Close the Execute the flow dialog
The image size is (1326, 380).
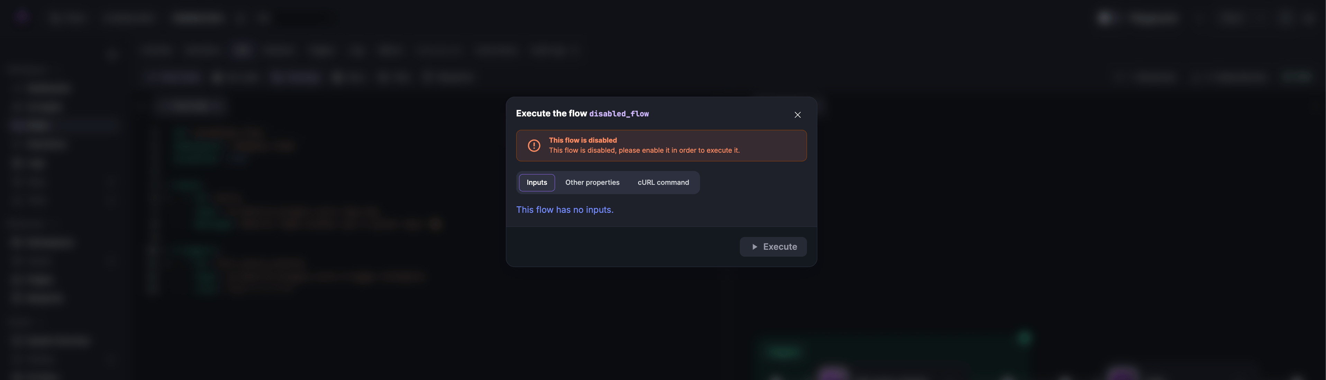[797, 115]
